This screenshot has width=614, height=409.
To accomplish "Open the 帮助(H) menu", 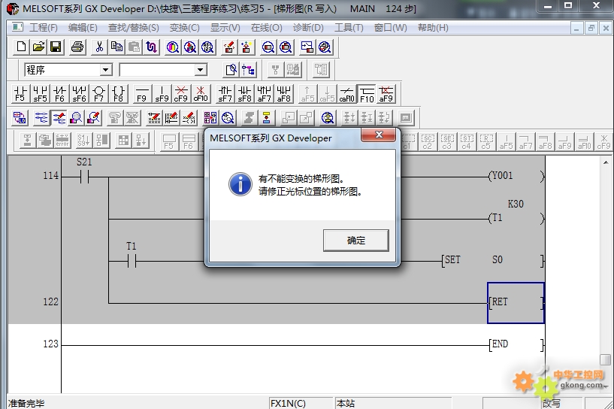I will point(433,28).
